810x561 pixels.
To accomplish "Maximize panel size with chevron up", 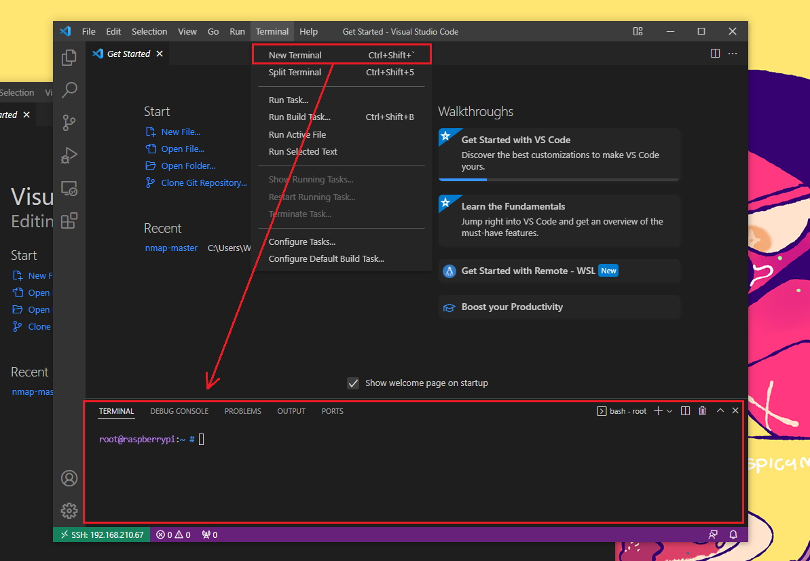I will pos(720,411).
